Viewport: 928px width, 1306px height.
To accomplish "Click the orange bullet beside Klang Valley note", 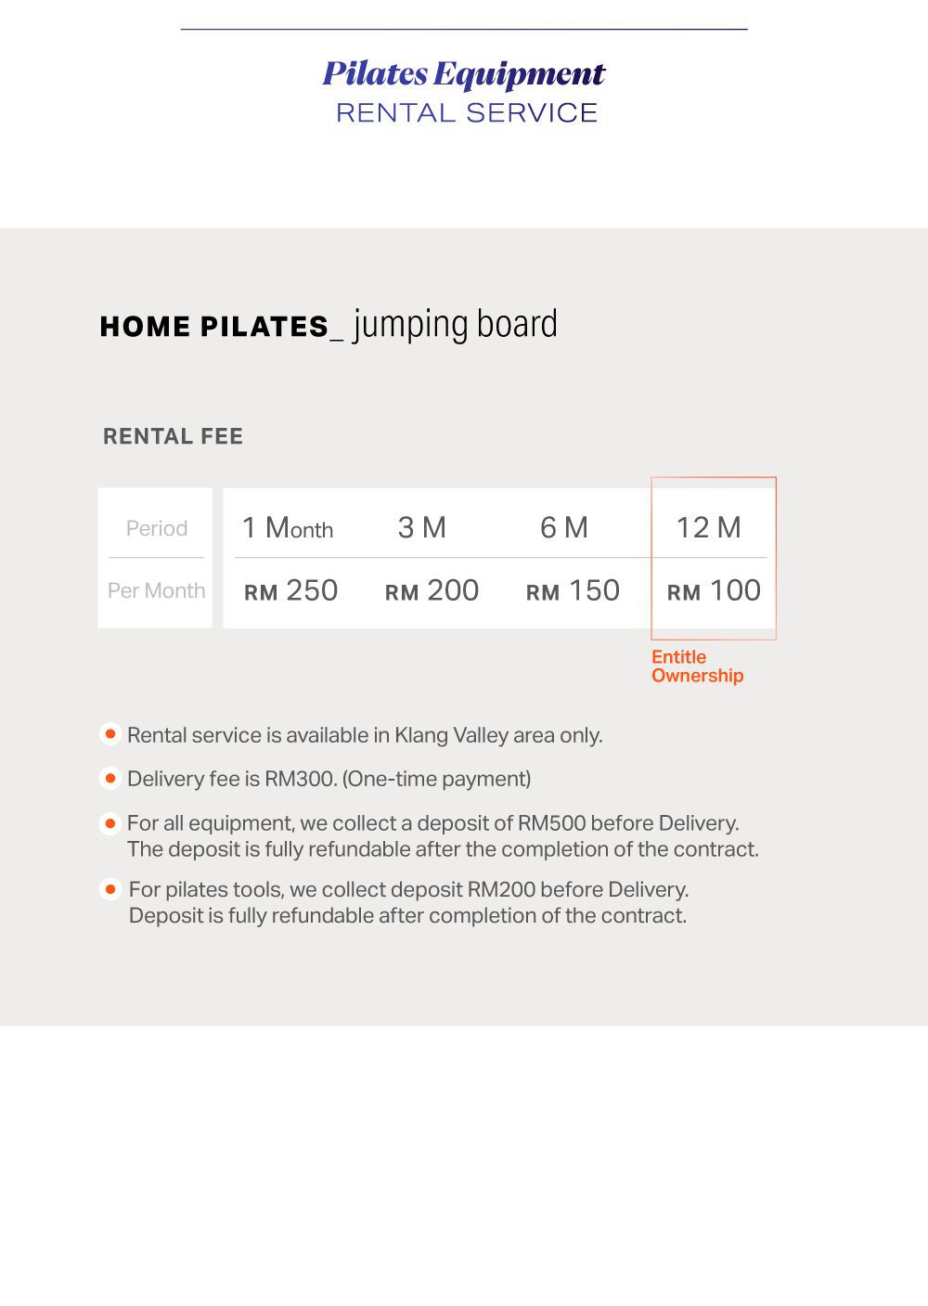I will (x=110, y=734).
